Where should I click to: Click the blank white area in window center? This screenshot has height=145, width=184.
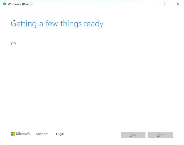click(92, 84)
